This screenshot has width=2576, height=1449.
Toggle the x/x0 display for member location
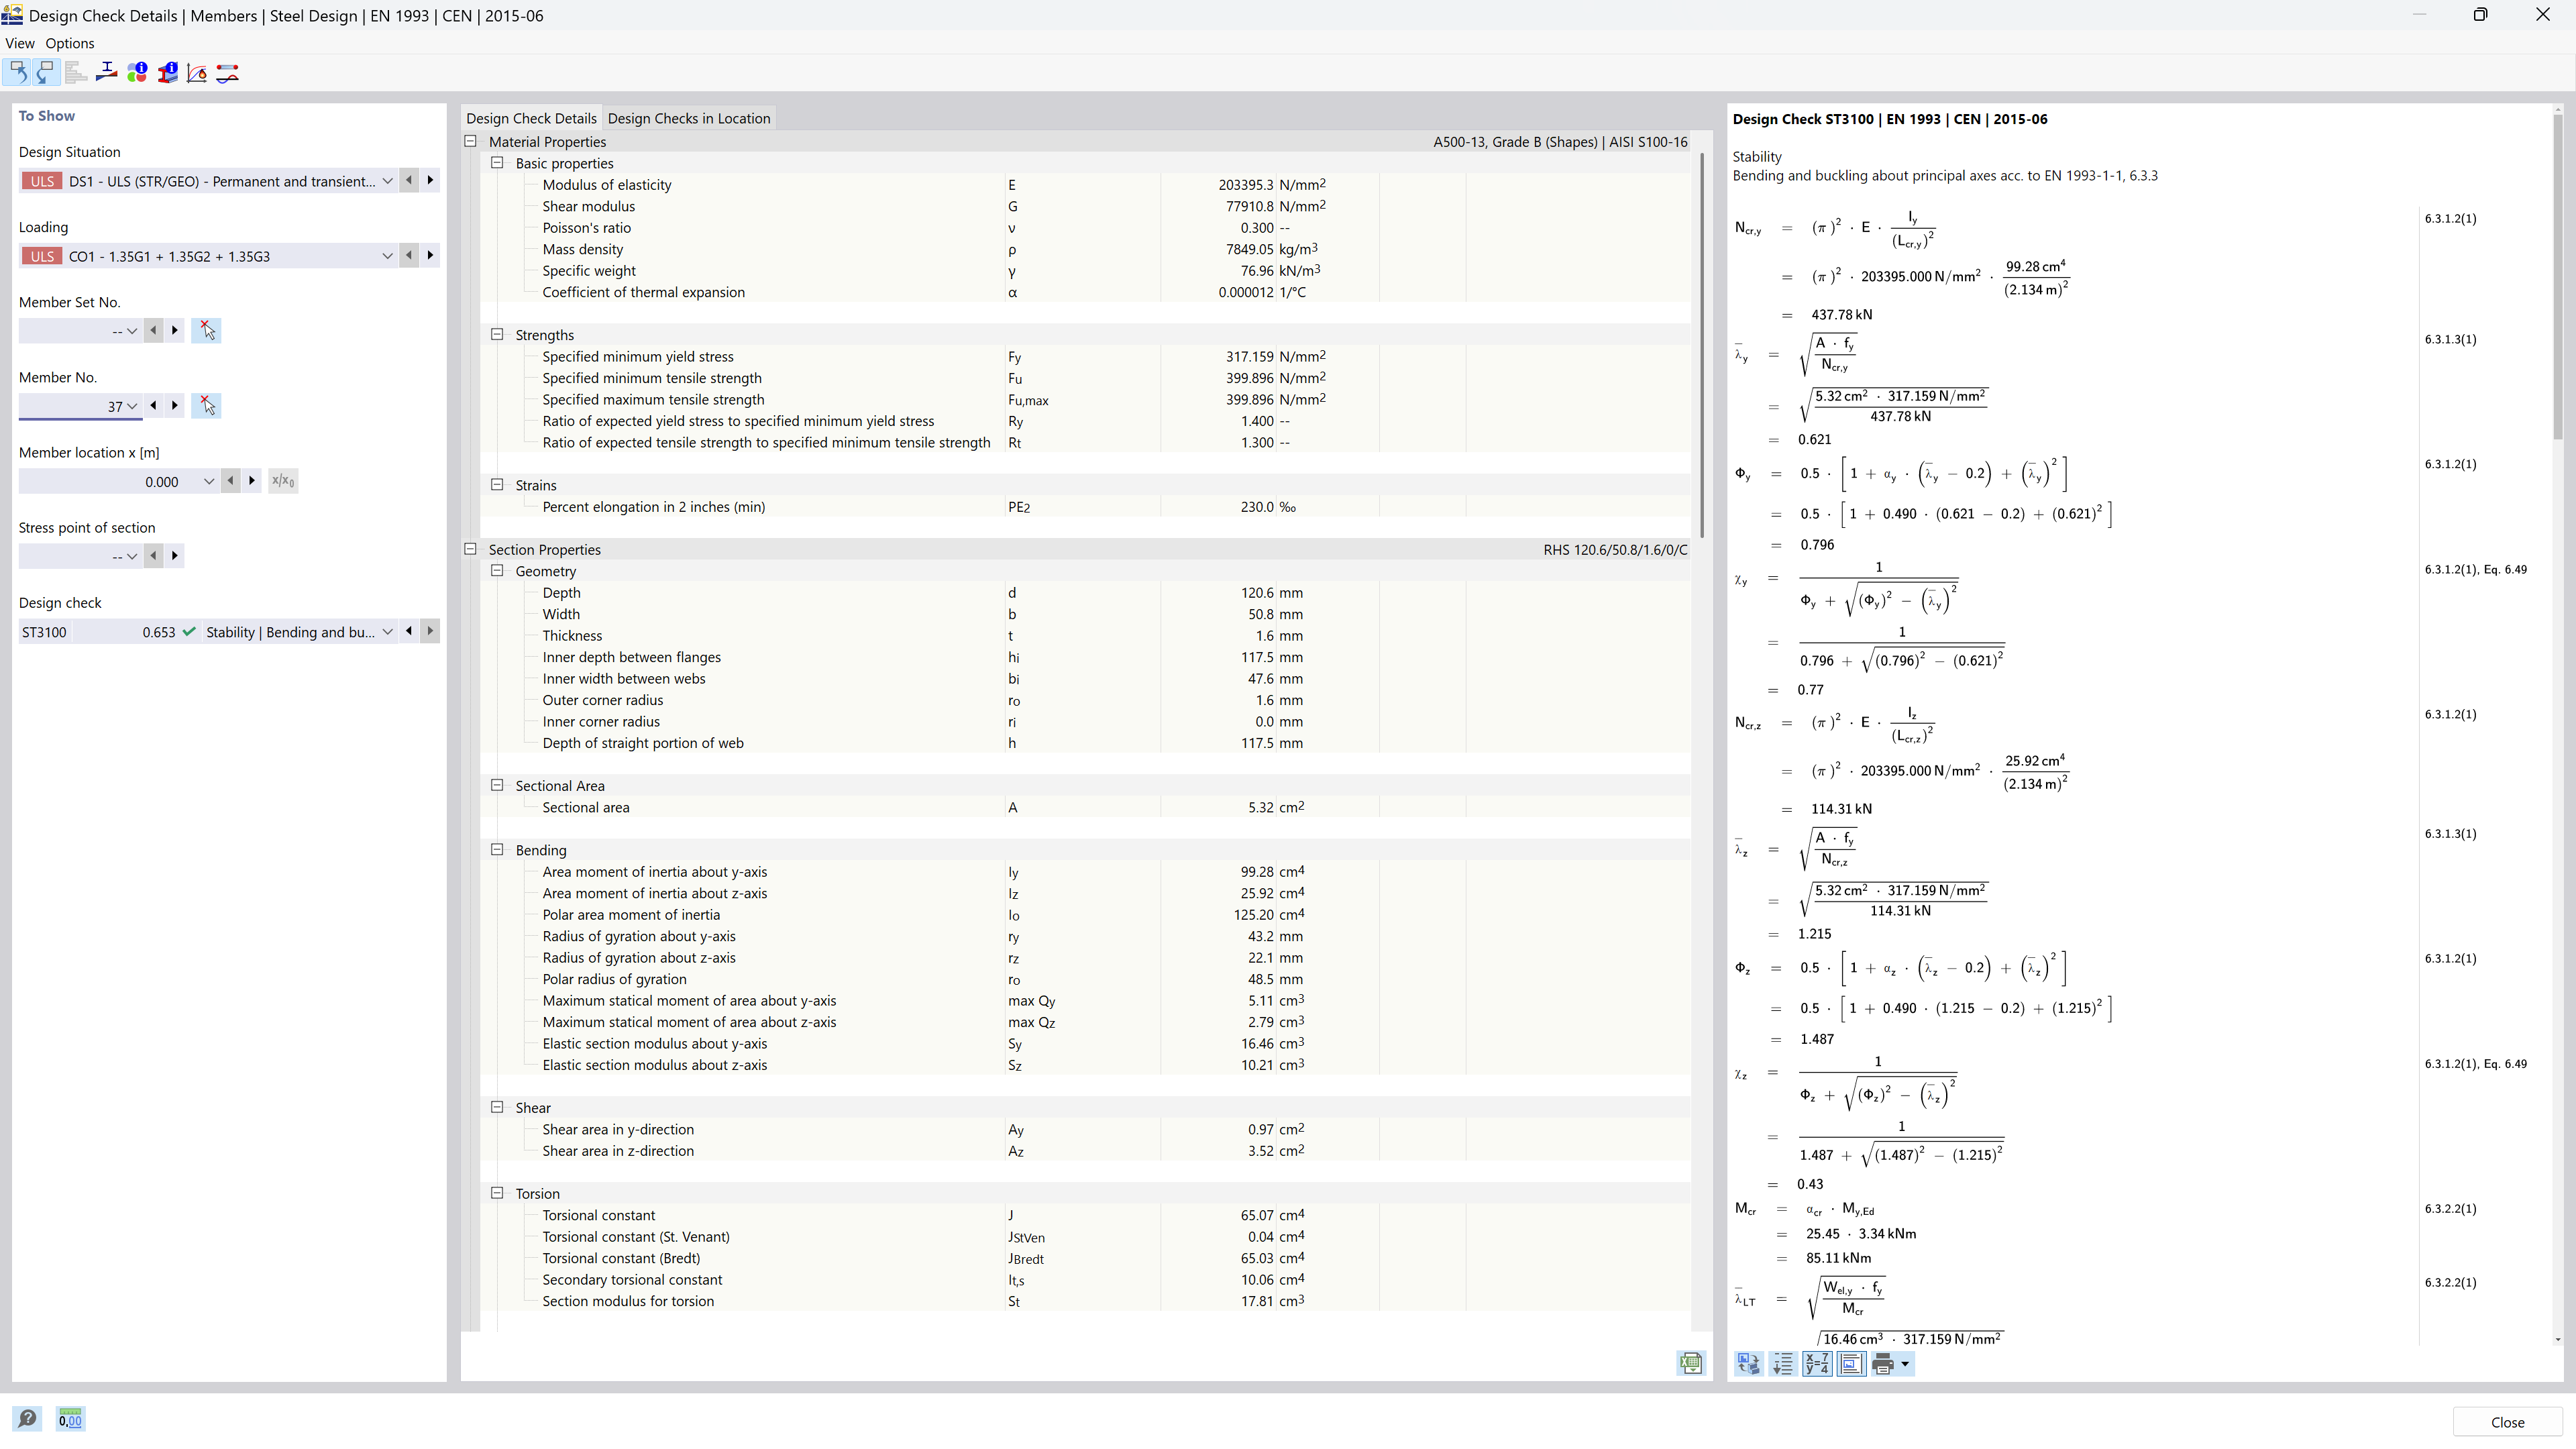click(x=283, y=480)
